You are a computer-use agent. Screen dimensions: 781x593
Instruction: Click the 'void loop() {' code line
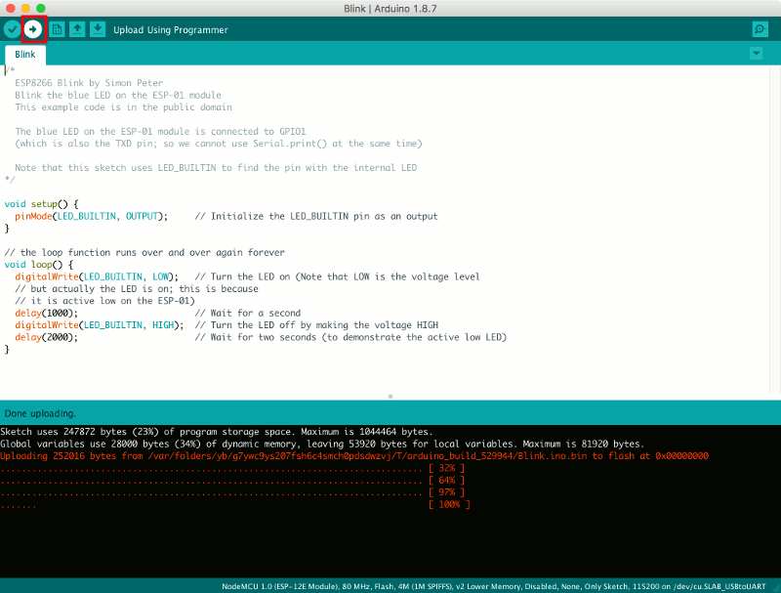point(38,265)
